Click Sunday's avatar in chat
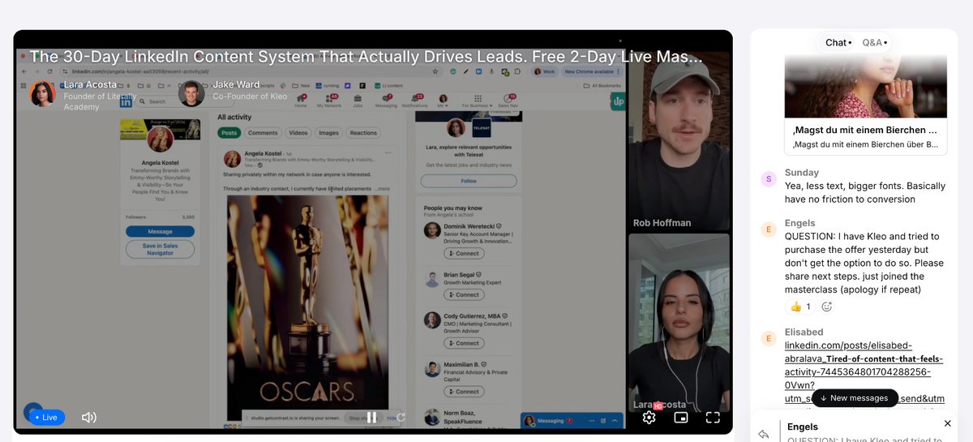This screenshot has width=973, height=442. click(769, 179)
